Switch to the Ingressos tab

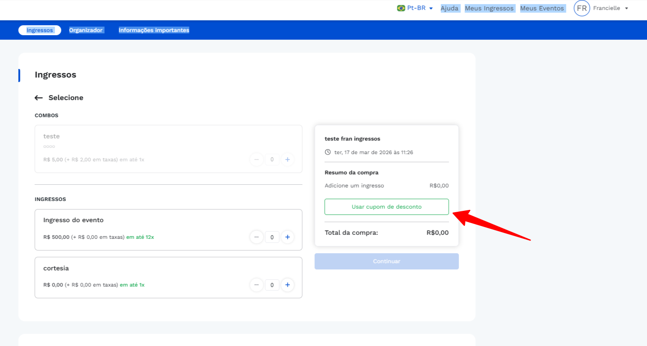pyautogui.click(x=40, y=30)
